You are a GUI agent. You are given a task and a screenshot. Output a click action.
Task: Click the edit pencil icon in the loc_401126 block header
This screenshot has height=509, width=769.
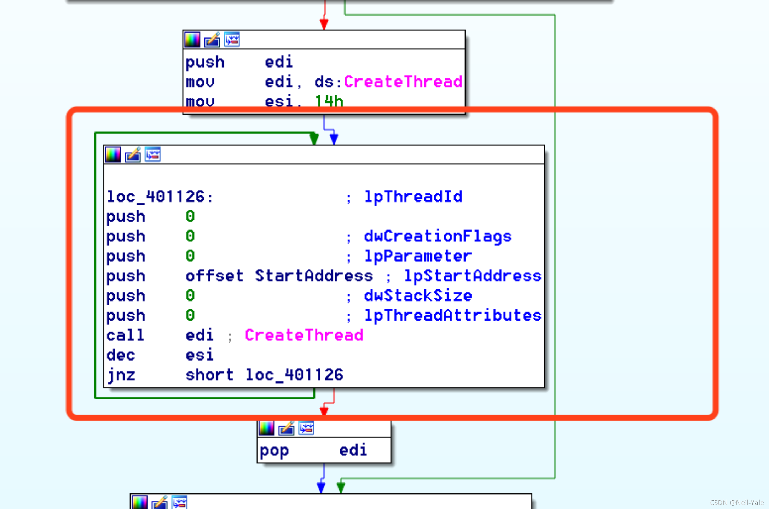point(133,154)
